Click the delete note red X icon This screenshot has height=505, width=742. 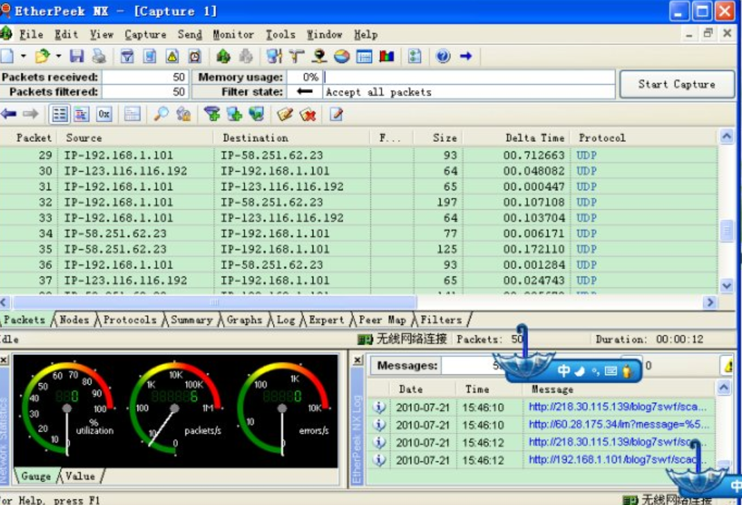(x=308, y=114)
